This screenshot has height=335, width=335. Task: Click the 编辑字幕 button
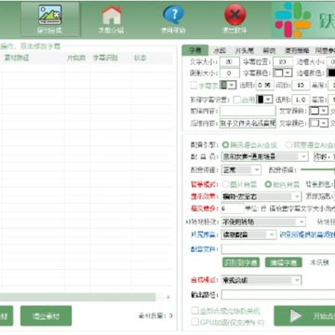(284, 262)
